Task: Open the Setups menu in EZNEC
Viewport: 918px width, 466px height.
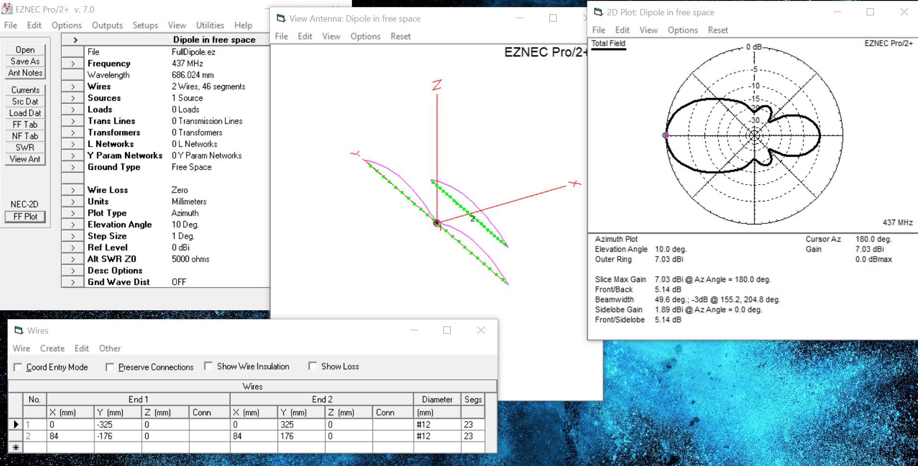Action: tap(145, 25)
